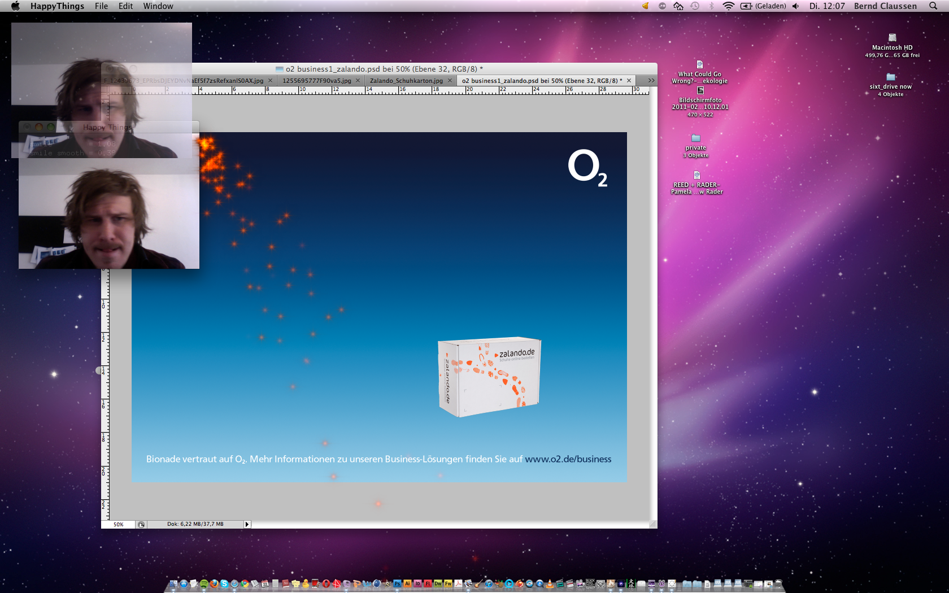Open status bar document info flyout arrow

pos(247,524)
